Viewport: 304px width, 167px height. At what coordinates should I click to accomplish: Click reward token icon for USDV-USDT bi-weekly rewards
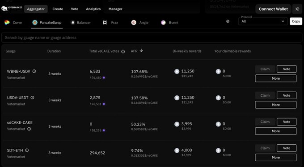[177, 98]
